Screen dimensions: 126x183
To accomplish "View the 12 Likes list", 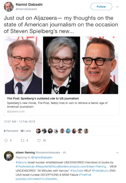I will point(26,131).
